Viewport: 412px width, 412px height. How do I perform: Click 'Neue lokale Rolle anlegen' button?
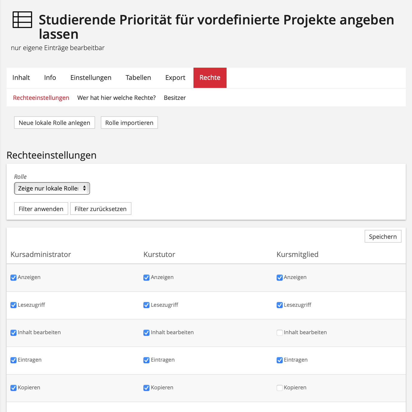pyautogui.click(x=54, y=123)
